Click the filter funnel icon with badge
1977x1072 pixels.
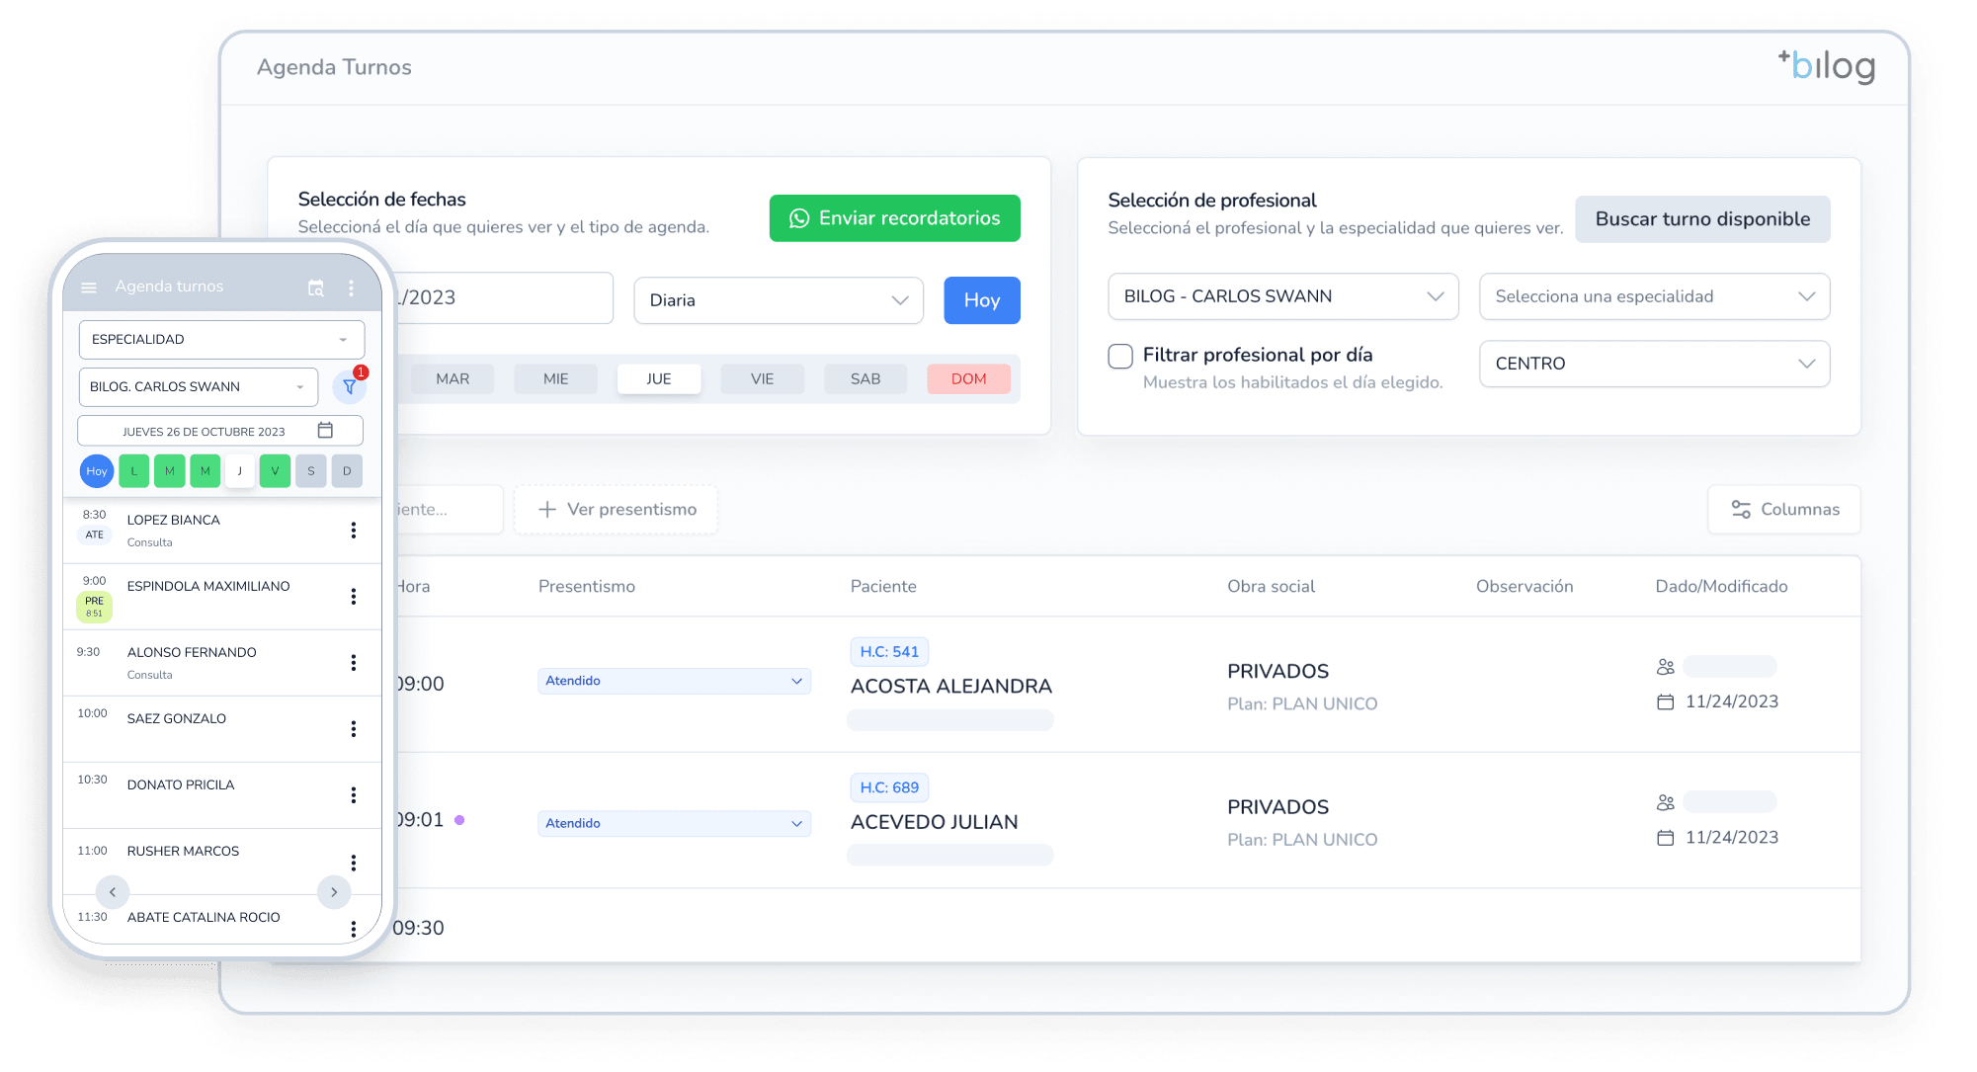[x=350, y=386]
